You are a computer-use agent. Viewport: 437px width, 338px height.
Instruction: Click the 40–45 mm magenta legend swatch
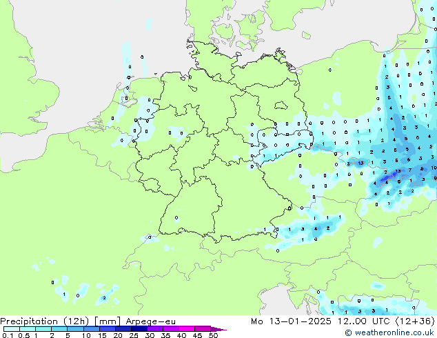(187, 329)
